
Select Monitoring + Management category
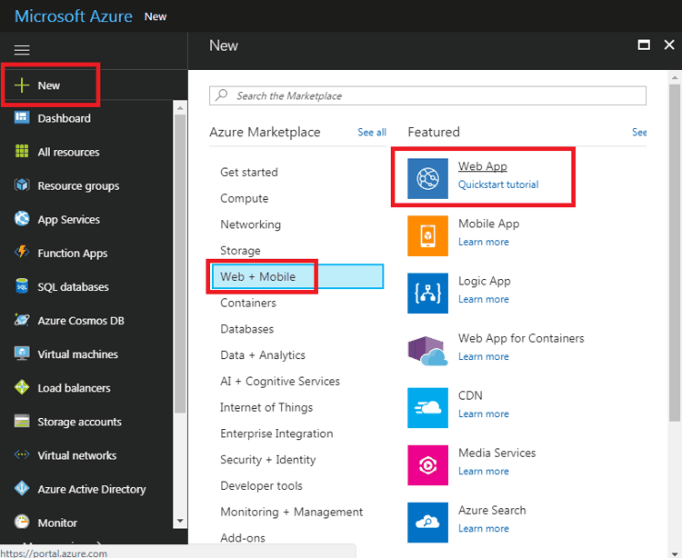[291, 512]
